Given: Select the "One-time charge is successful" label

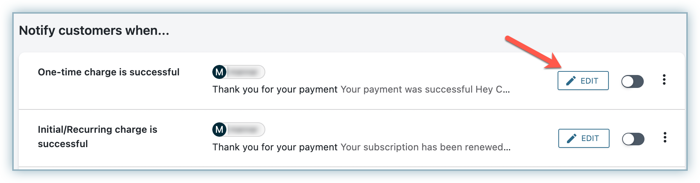Looking at the screenshot, I should pyautogui.click(x=108, y=72).
